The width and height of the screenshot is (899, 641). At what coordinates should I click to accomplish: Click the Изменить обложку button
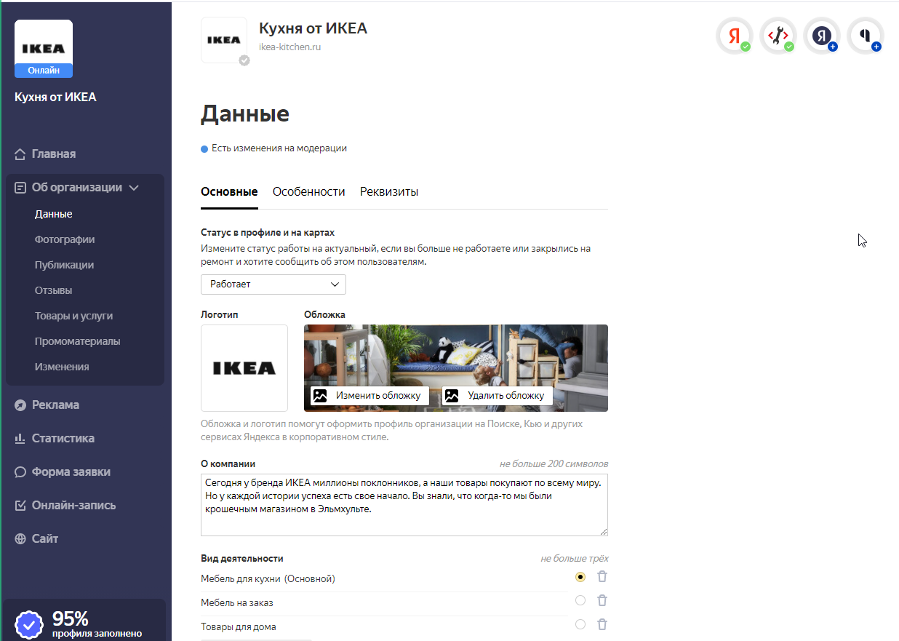(x=369, y=396)
